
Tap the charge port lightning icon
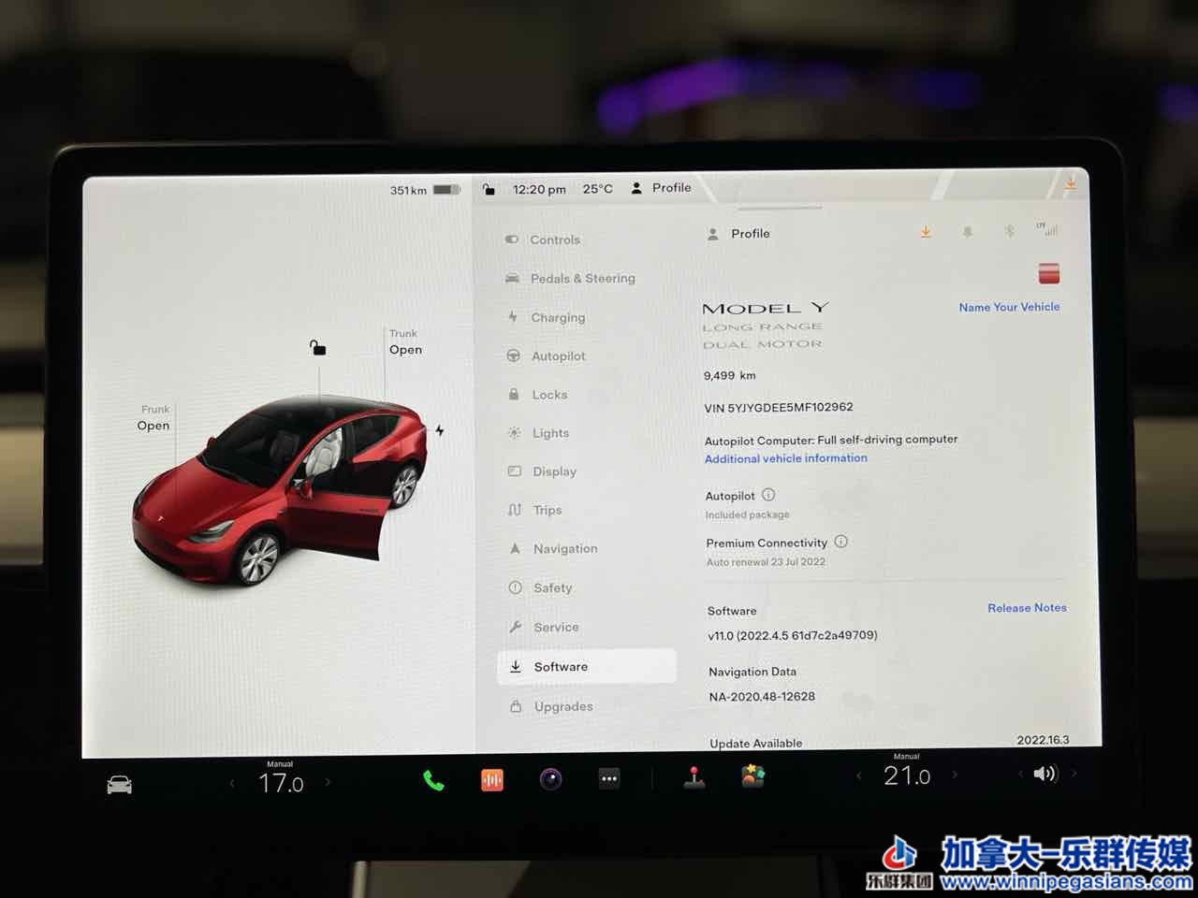(x=439, y=430)
